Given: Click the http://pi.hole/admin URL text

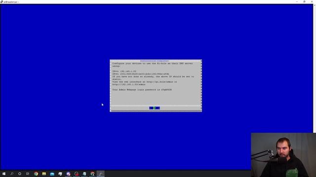Looking at the screenshot, I should pos(160,82).
